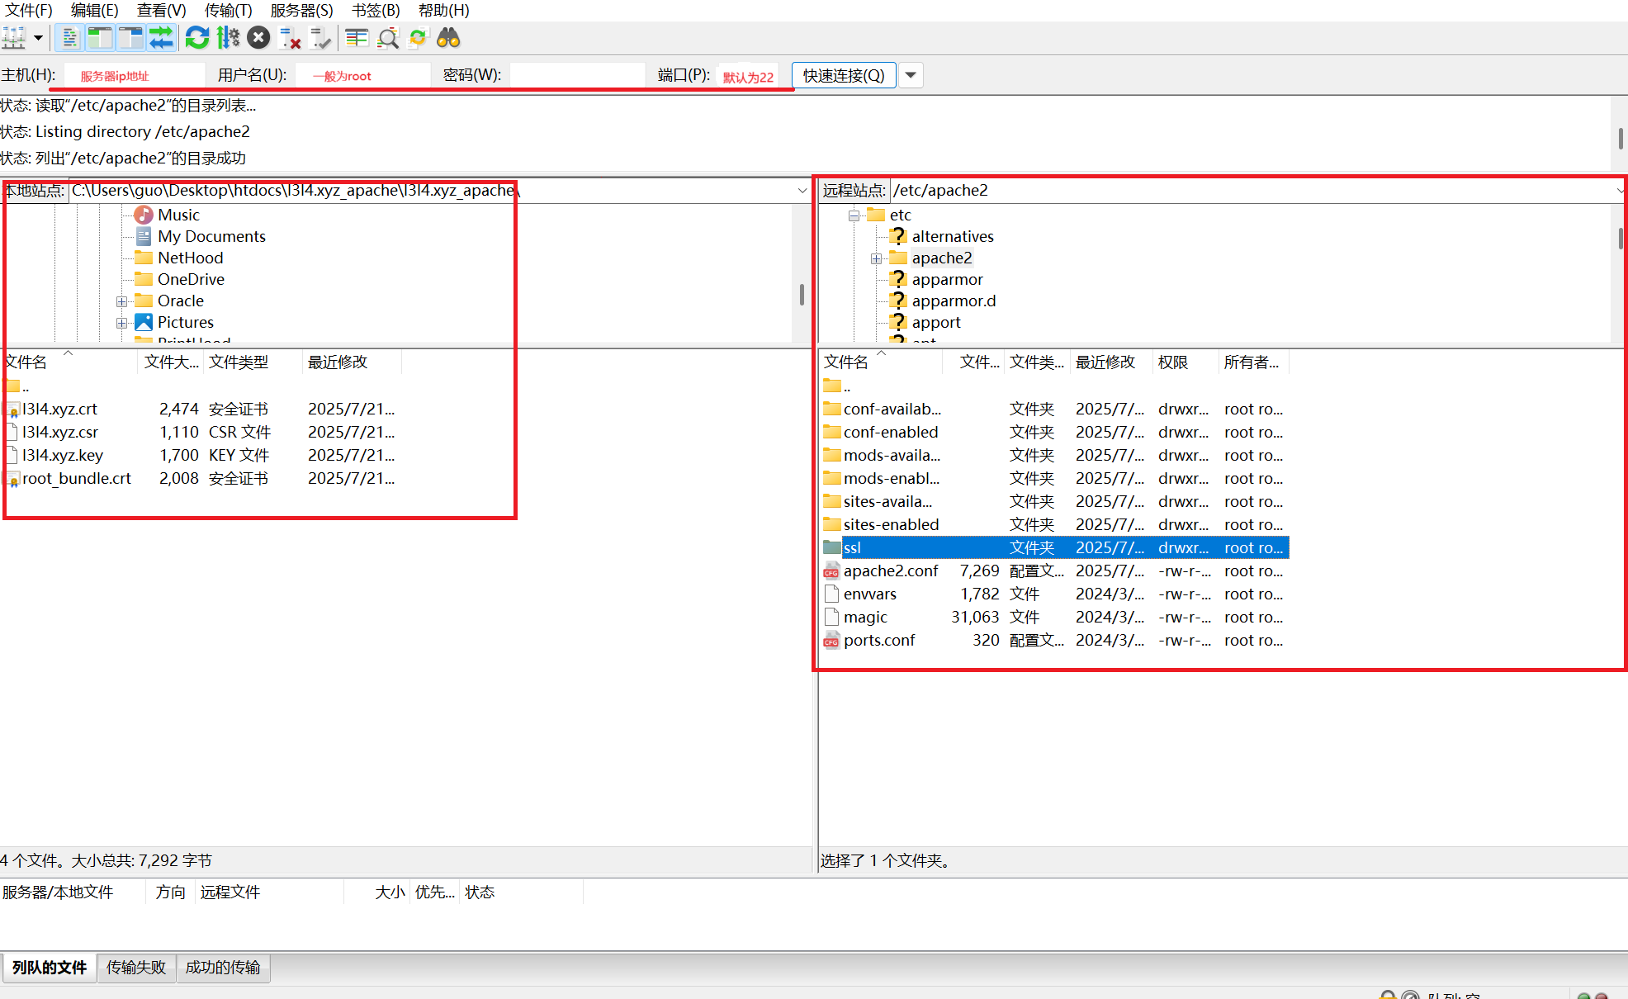
Task: Open quick connect history dropdown arrow
Action: pyautogui.click(x=911, y=75)
